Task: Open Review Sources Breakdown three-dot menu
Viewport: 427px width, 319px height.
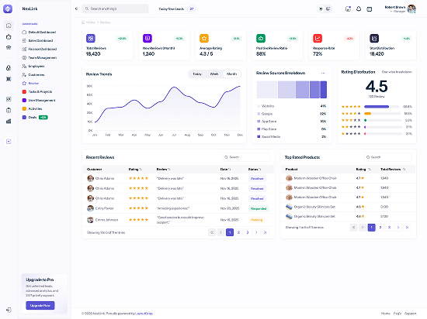Action: (x=323, y=73)
